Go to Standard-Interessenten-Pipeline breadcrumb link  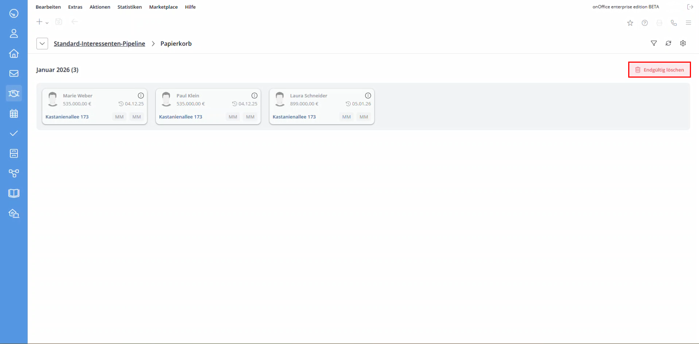tap(99, 44)
